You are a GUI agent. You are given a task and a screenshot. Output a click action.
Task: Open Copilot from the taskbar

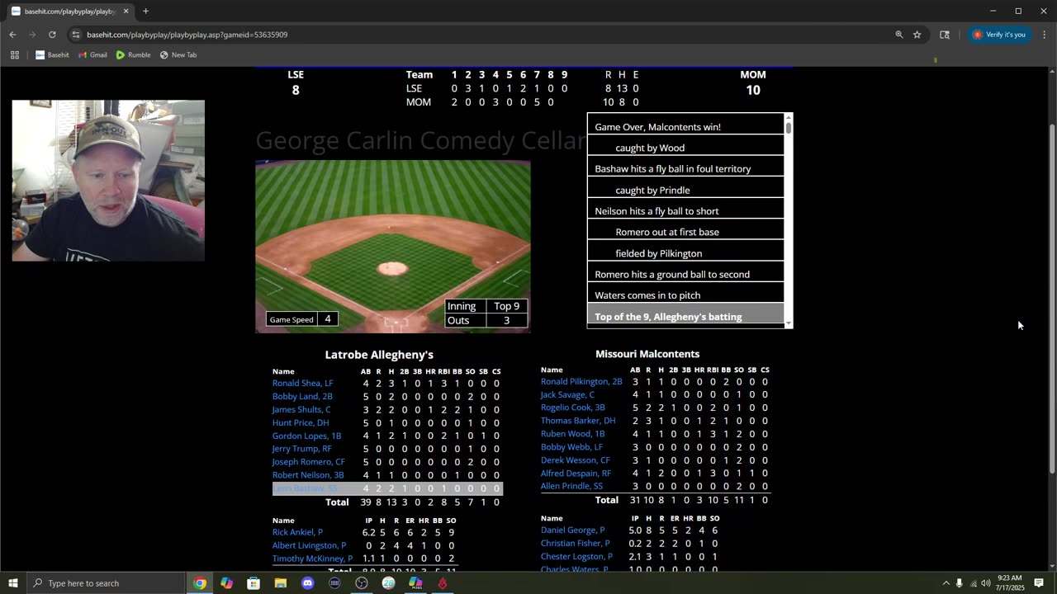tap(226, 583)
